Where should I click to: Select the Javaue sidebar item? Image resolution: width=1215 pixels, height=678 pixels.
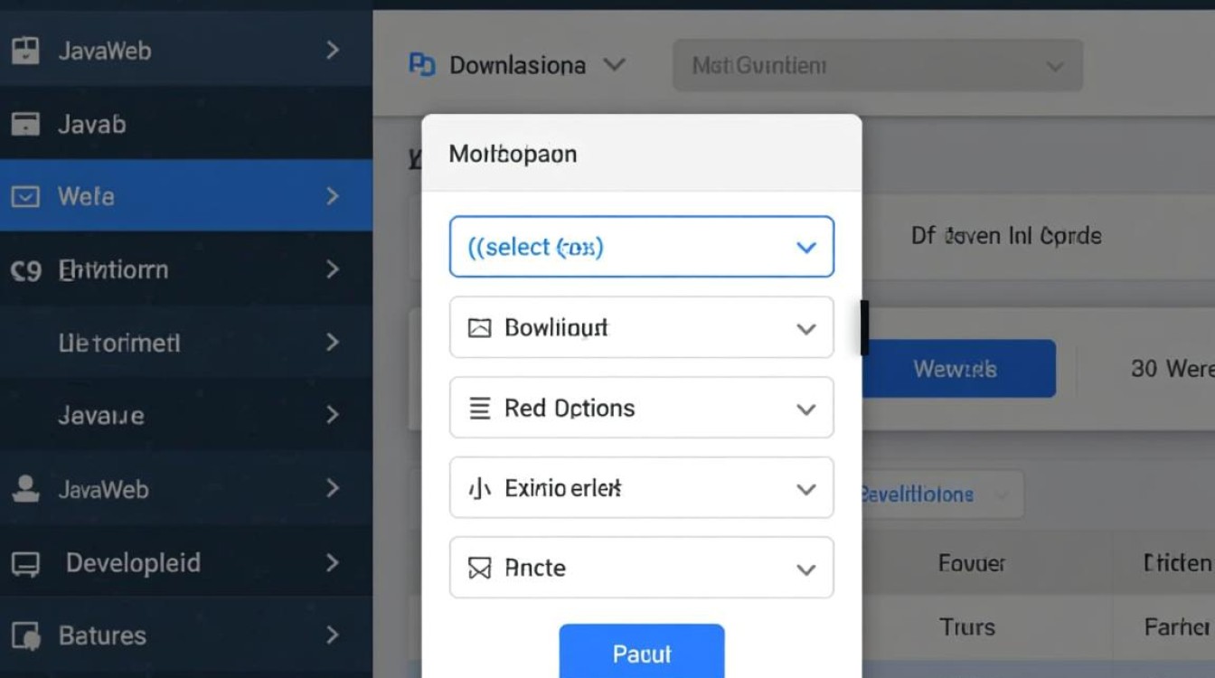[101, 416]
